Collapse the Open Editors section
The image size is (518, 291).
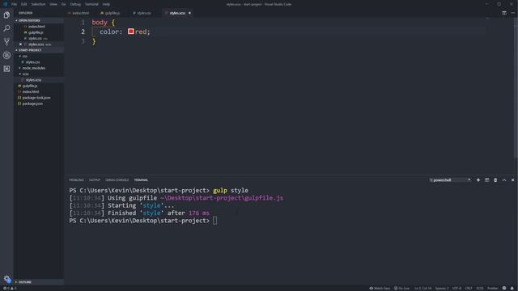click(39, 20)
